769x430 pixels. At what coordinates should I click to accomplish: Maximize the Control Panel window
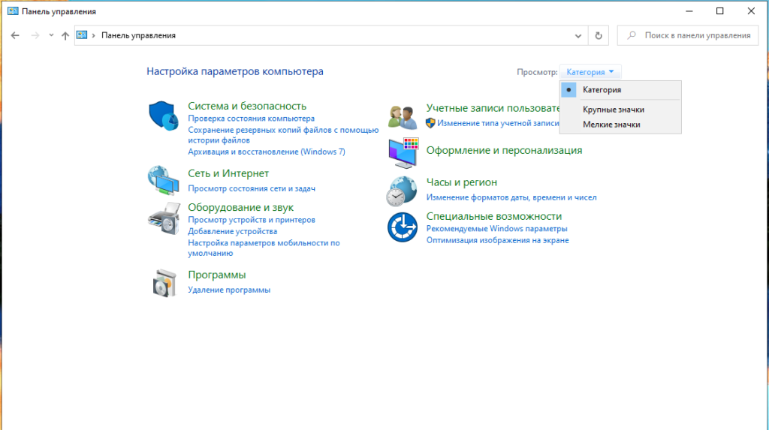tap(720, 11)
